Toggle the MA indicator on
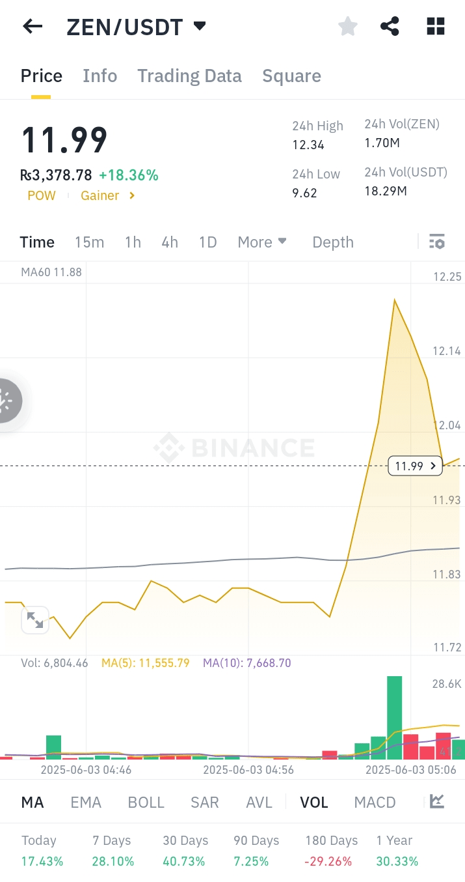 coord(33,803)
